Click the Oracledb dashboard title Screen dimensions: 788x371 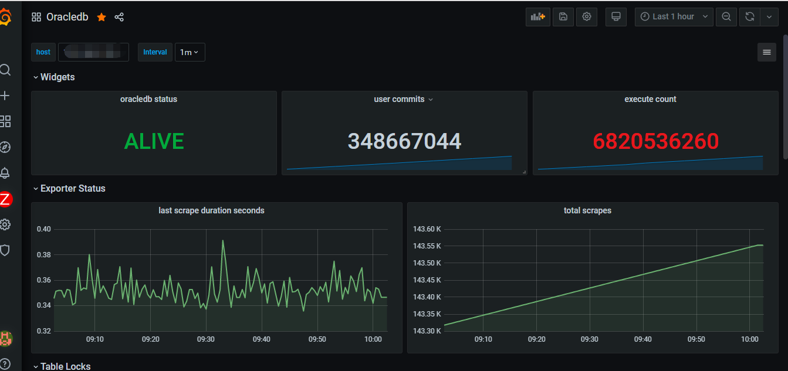(x=67, y=17)
